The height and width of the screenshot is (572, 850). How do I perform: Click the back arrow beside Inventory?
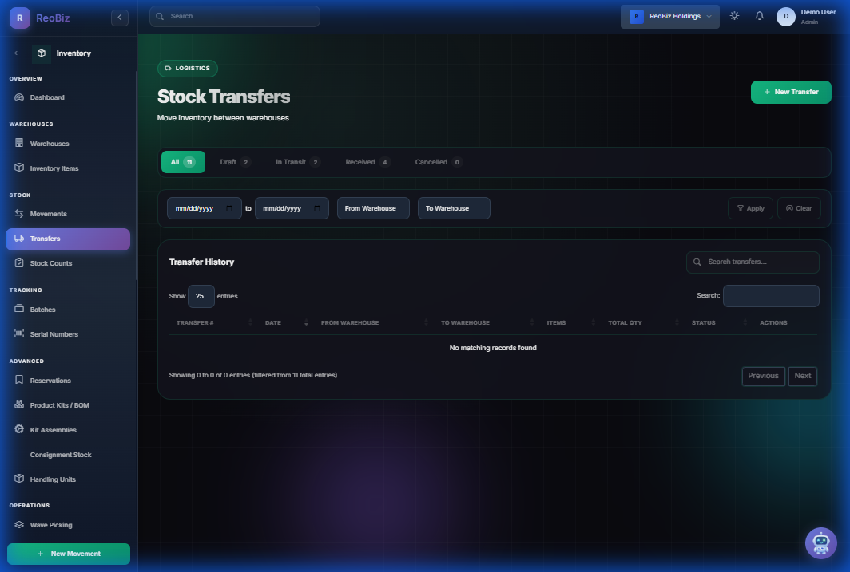click(18, 53)
